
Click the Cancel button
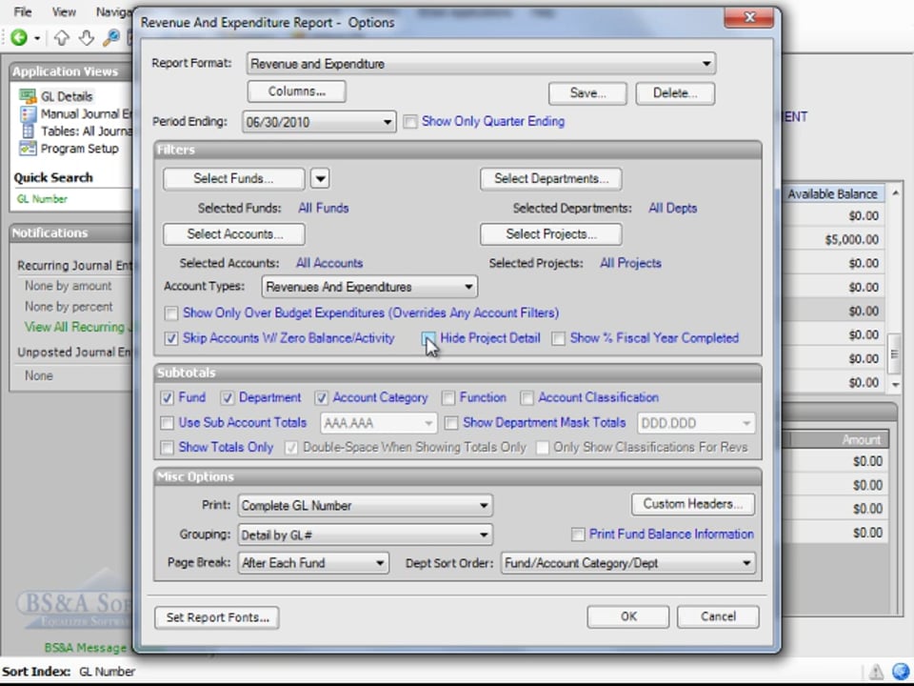pos(718,616)
